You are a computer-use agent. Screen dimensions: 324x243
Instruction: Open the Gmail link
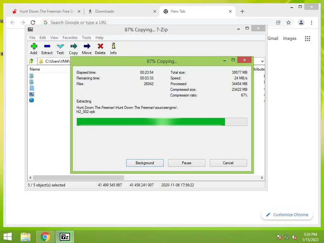(x=273, y=38)
